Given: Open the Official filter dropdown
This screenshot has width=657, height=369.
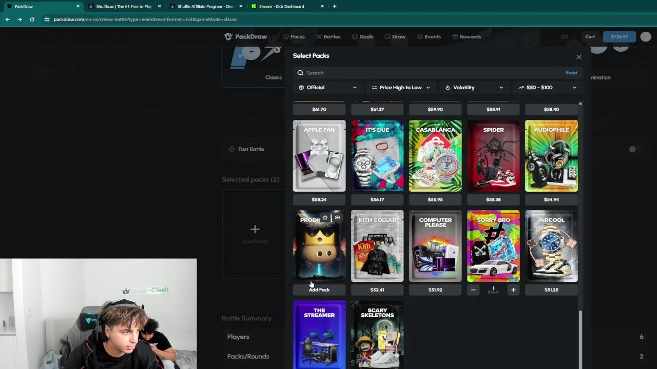Looking at the screenshot, I should (327, 88).
